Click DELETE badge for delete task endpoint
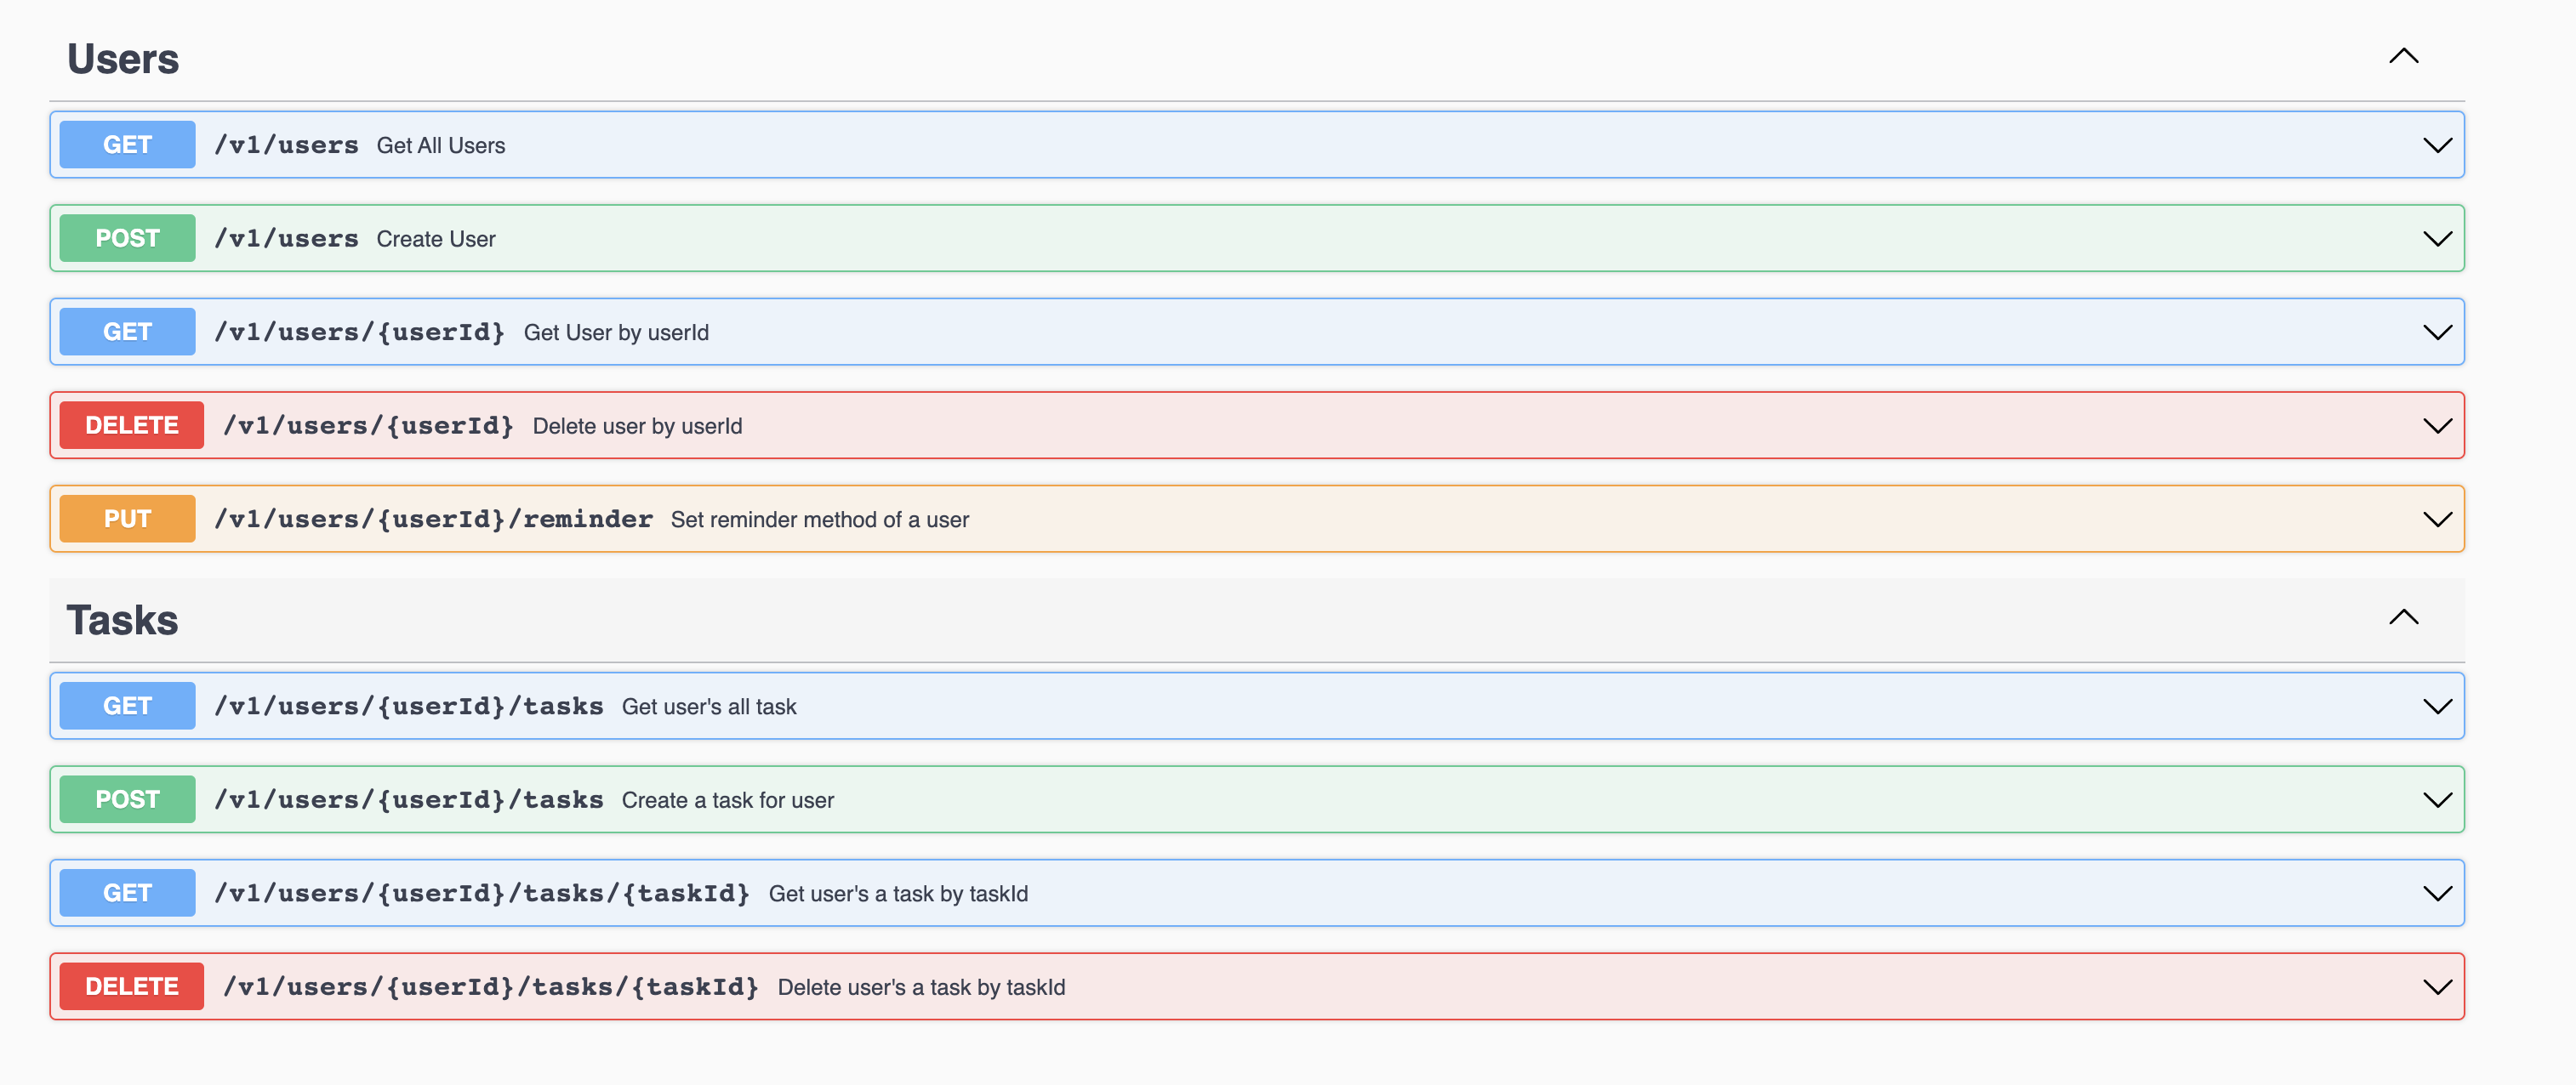 click(131, 987)
